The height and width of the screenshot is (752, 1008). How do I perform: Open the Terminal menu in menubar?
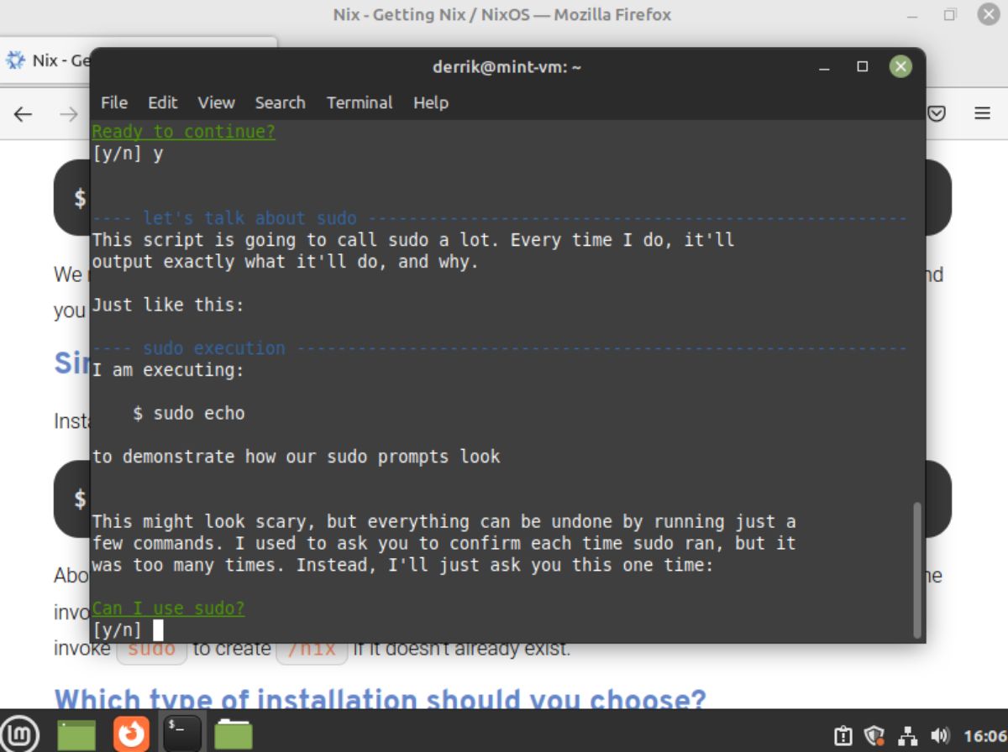click(x=360, y=102)
